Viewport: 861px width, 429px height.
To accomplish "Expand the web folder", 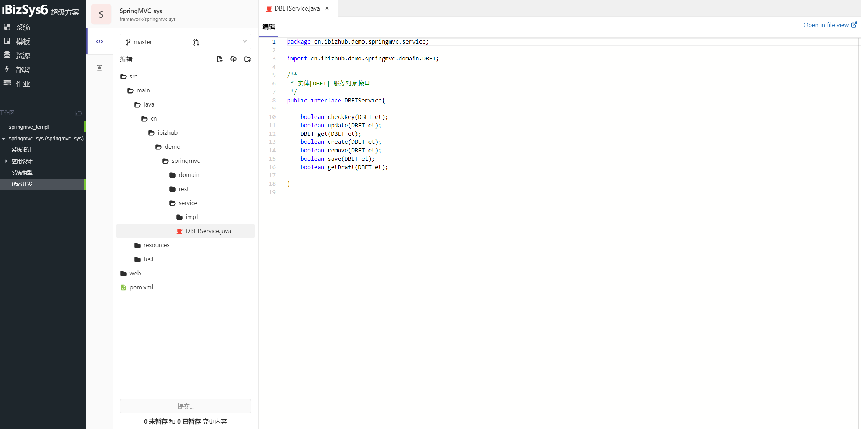I will (123, 274).
